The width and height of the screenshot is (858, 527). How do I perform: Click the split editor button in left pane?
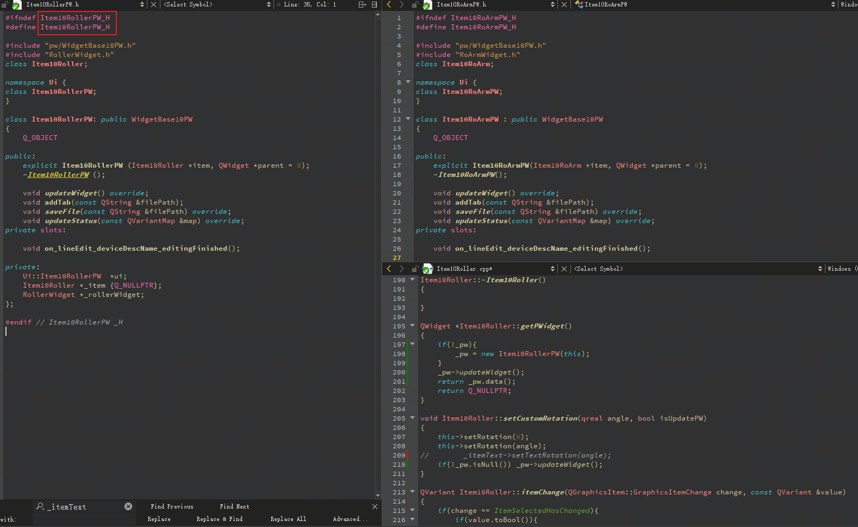[362, 4]
